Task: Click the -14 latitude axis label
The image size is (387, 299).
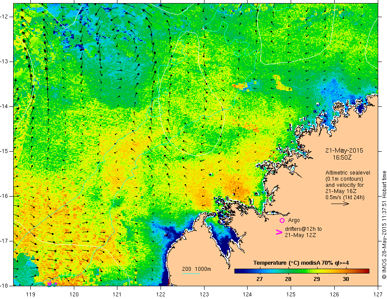Action: [x=4, y=106]
